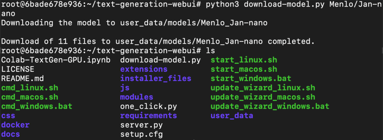Select the installer_files directory entry
This screenshot has width=383, height=140.
tap(156, 79)
